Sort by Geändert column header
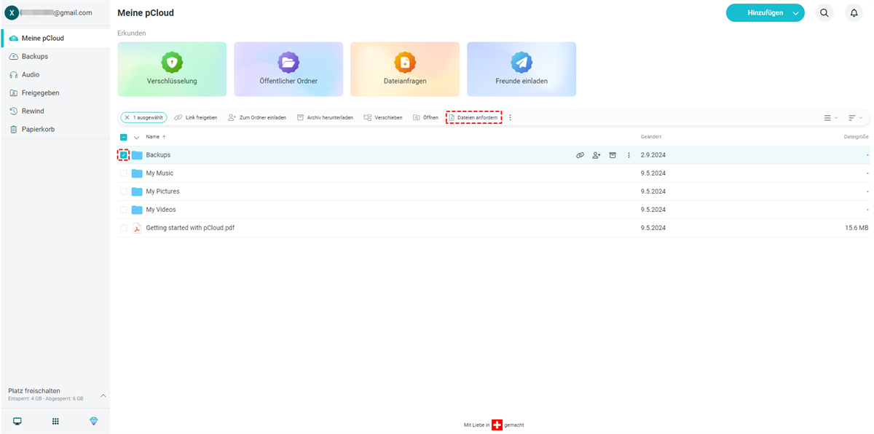874x434 pixels. pyautogui.click(x=651, y=137)
